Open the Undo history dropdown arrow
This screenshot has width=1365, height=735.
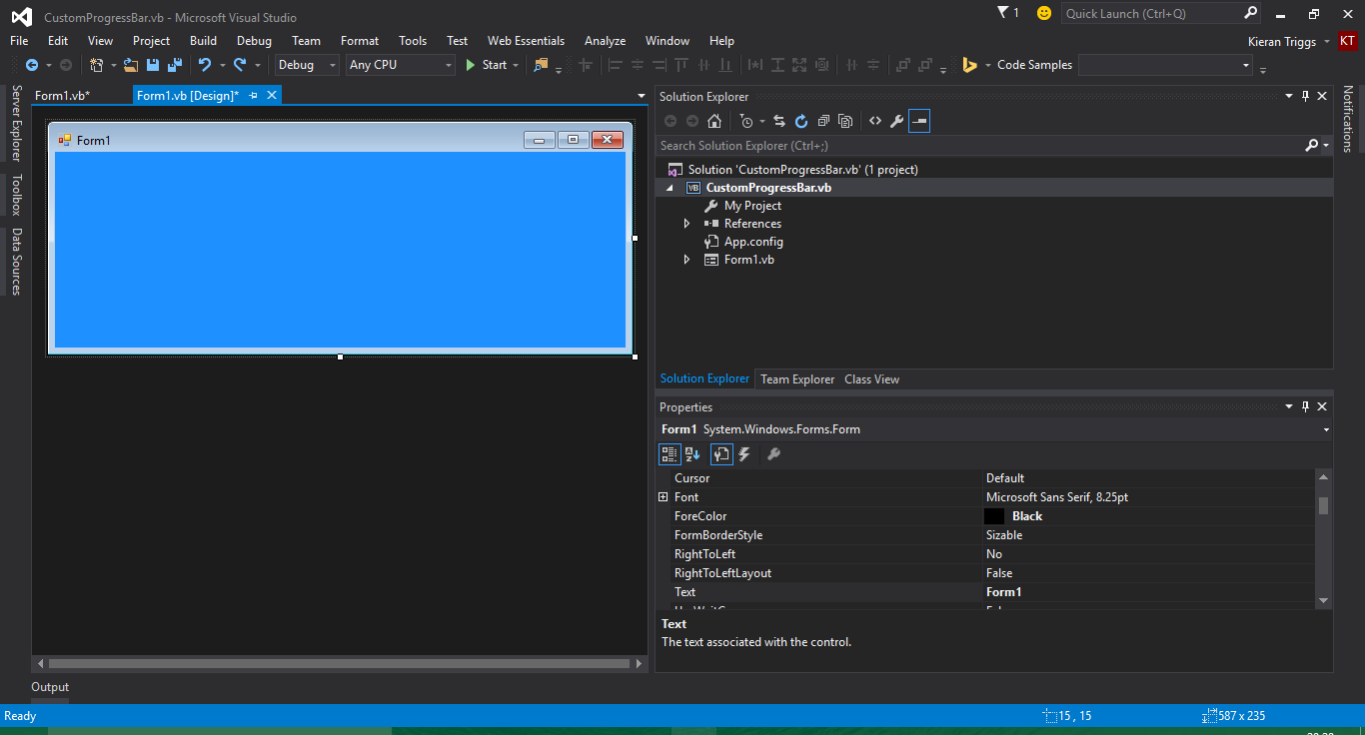222,65
